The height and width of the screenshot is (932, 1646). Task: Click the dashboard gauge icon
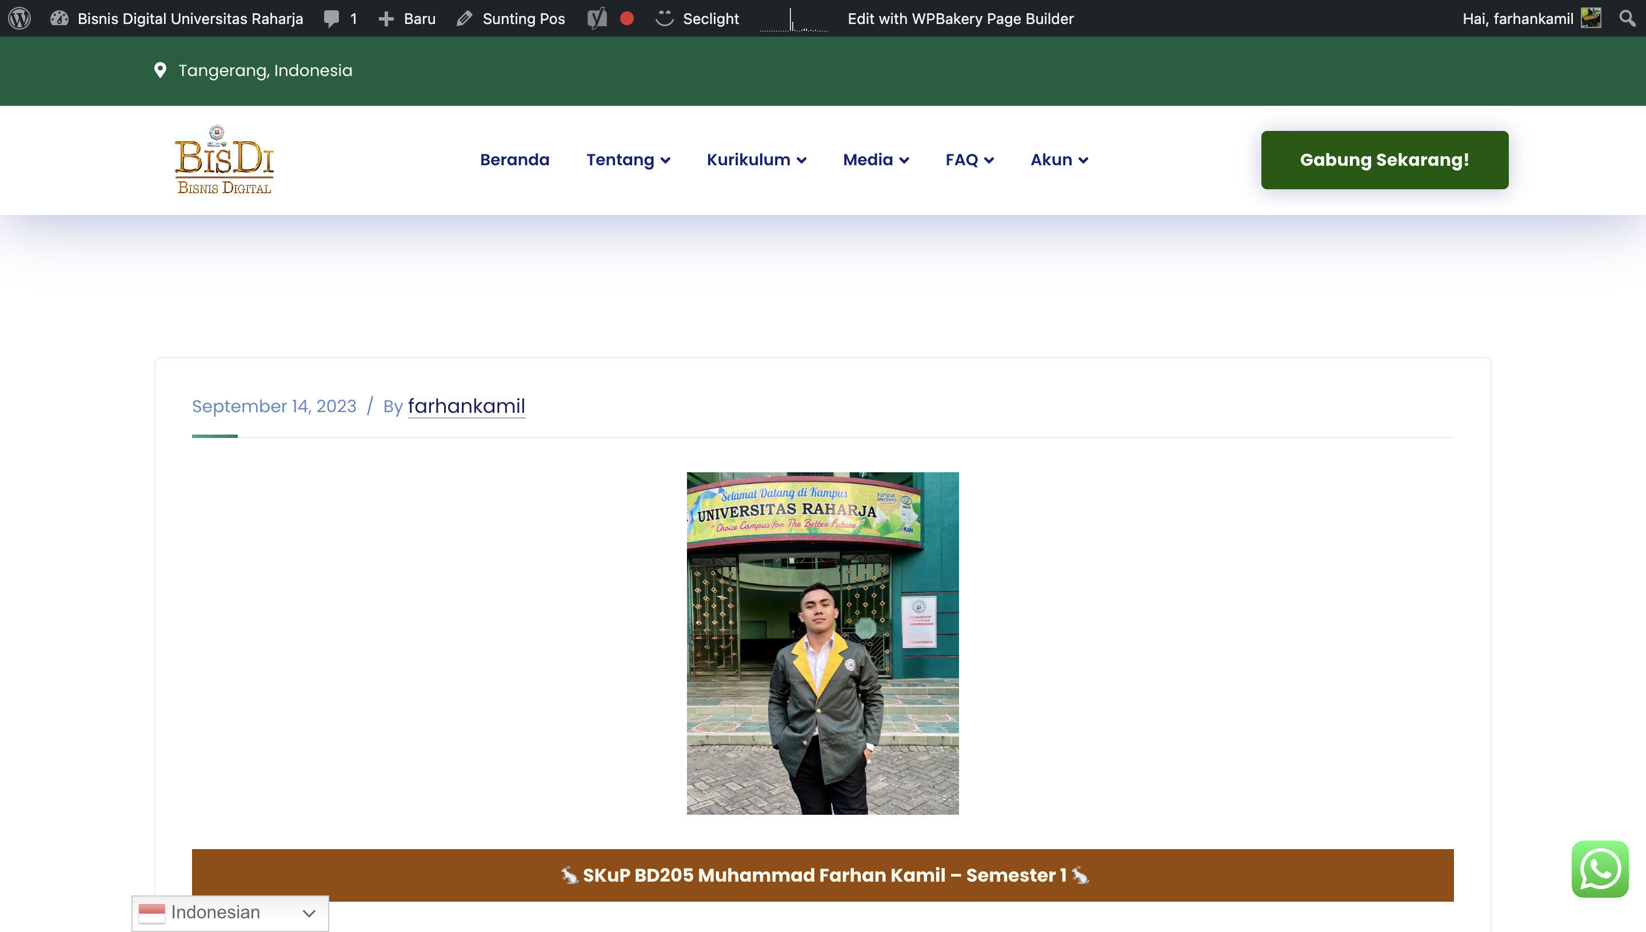pos(59,18)
